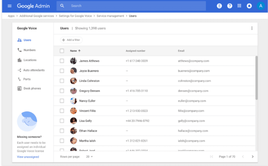
Task: Click the name Martha Ialsh
Action: [87, 141]
